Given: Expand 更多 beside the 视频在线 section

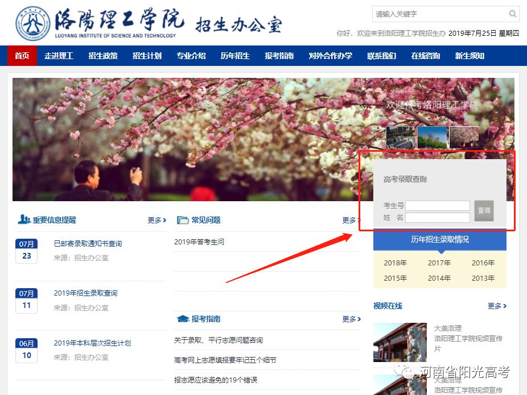Looking at the screenshot, I should click(x=495, y=306).
